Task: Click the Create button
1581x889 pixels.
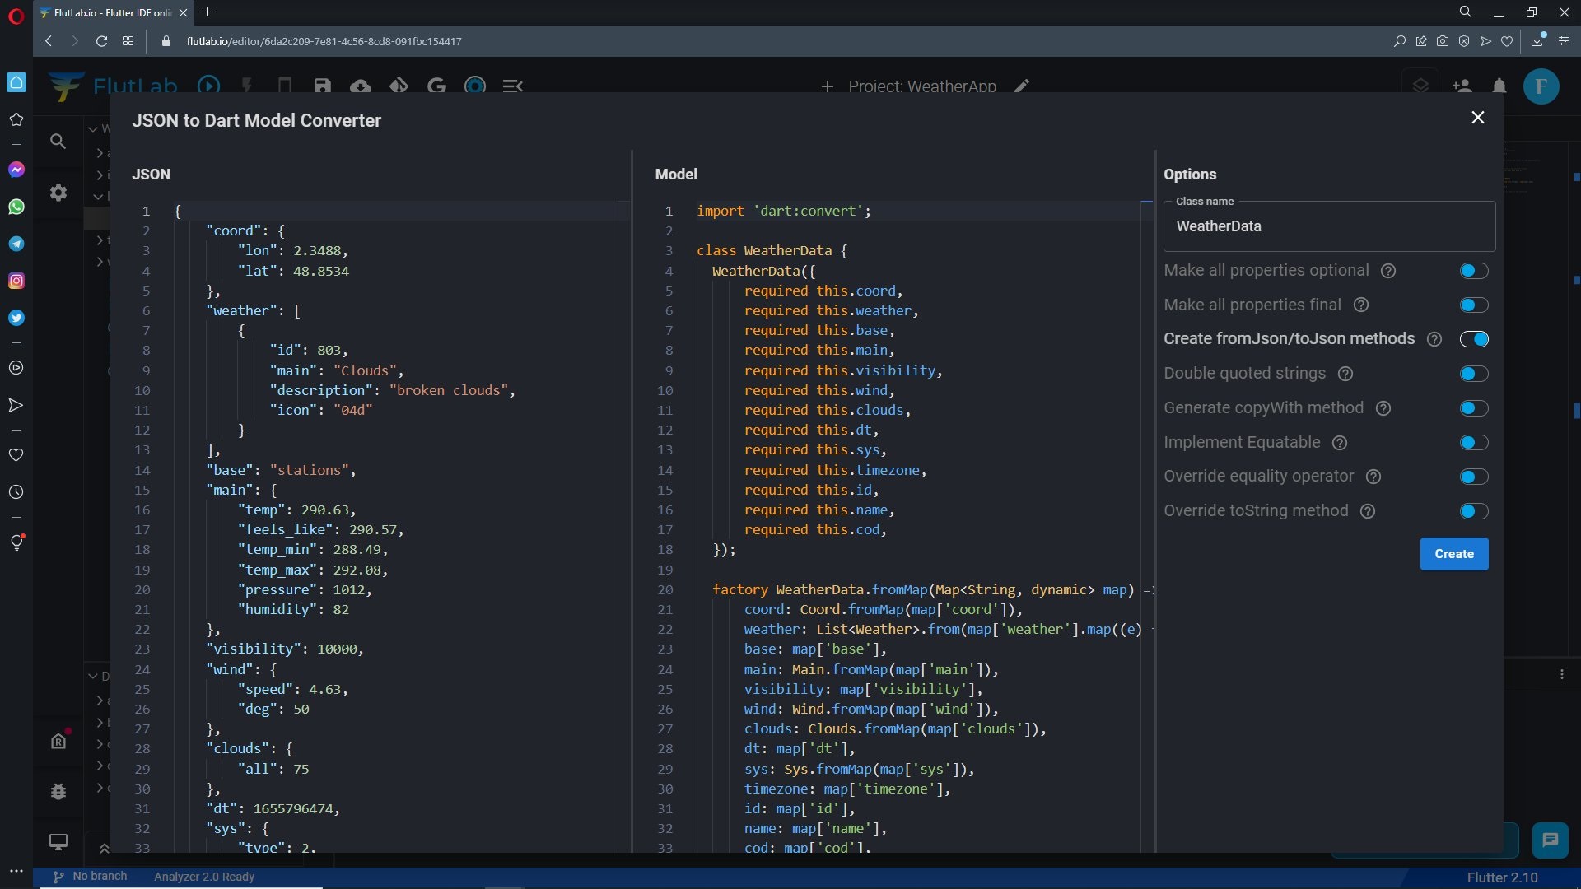Action: [x=1453, y=554]
